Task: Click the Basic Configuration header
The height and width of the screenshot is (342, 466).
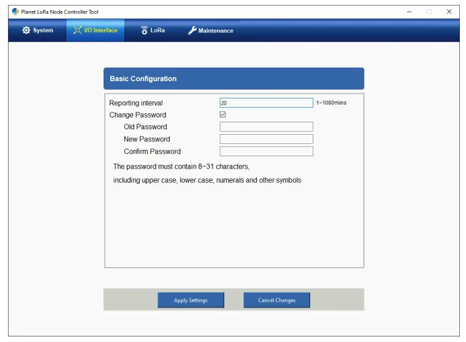Action: (234, 79)
